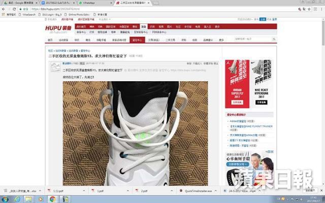This screenshot has width=325, height=203.
Task: Open the highlighted red tab in the category nav
Action: point(137,40)
